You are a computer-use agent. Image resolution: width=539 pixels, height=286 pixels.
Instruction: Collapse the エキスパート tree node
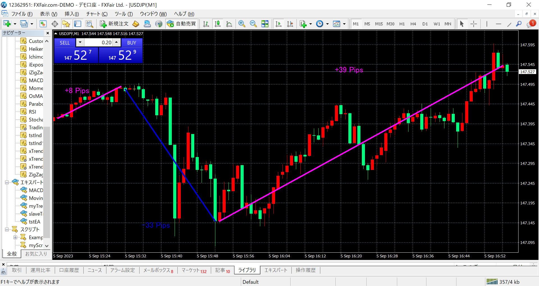[7, 183]
